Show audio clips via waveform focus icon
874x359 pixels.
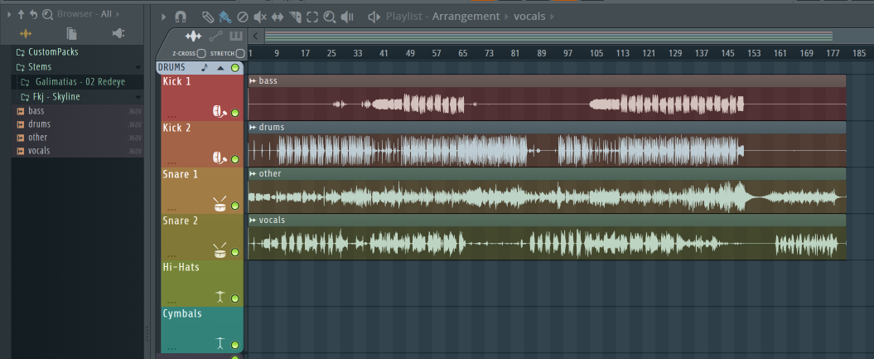point(193,36)
